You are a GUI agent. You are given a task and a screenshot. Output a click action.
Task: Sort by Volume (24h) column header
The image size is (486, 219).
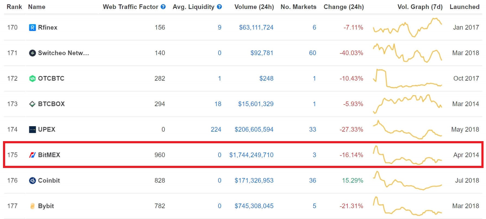point(254,7)
